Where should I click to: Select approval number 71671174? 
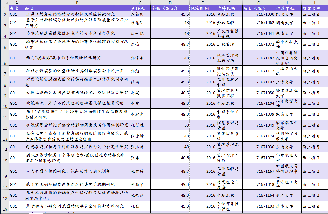tap(259, 136)
